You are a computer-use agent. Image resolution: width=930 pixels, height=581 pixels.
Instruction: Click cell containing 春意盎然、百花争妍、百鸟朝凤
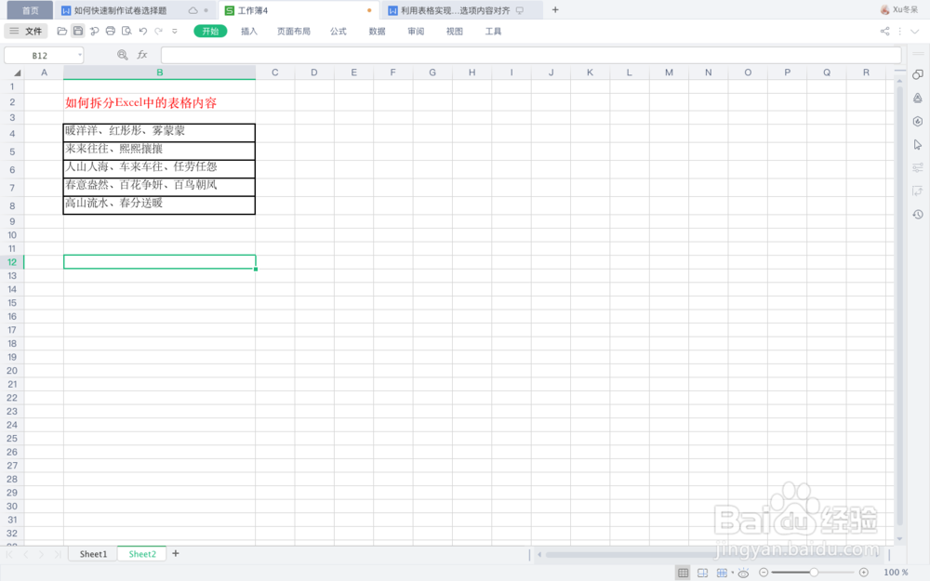(x=159, y=187)
